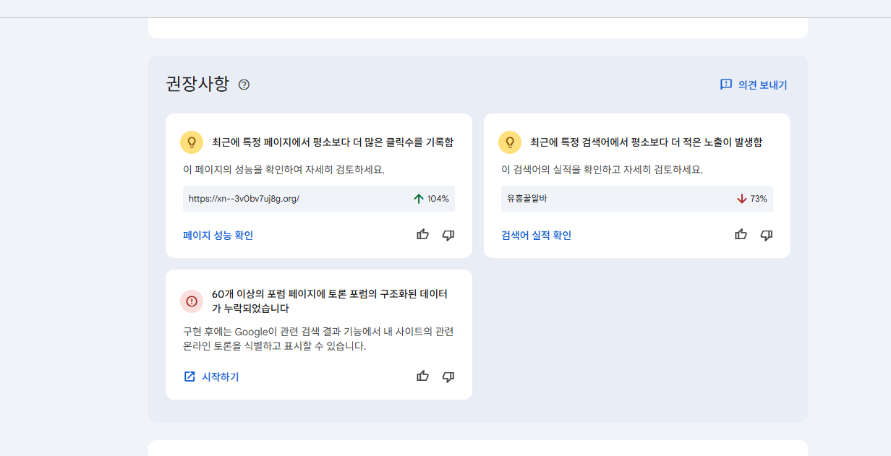The width and height of the screenshot is (891, 456).
Task: Select the https://xn--3v0bv7uj8g.org/ page row
Action: tap(289, 199)
